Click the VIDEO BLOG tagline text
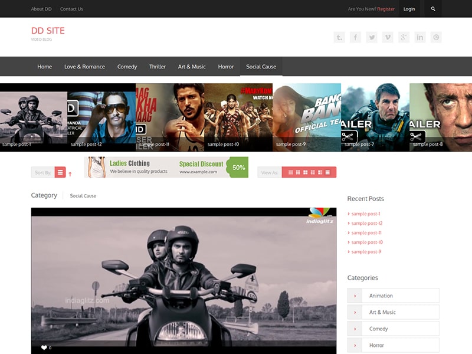This screenshot has width=472, height=354. point(41,40)
